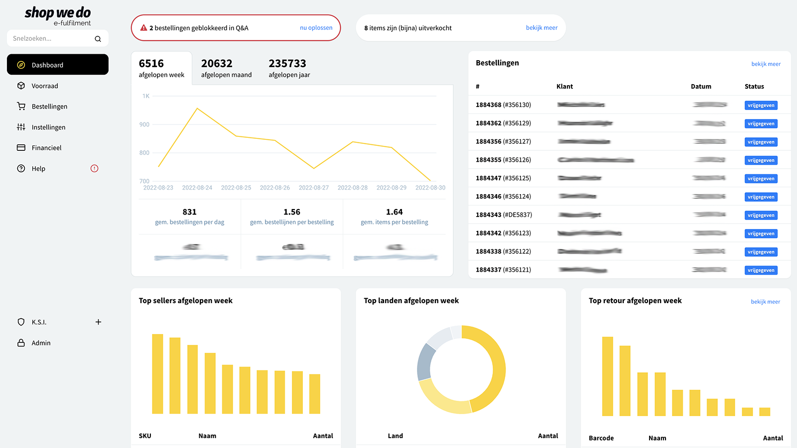
Task: Open the Admin menu item
Action: (58, 343)
